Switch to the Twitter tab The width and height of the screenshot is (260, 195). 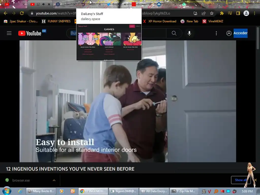pyautogui.click(x=116, y=4)
